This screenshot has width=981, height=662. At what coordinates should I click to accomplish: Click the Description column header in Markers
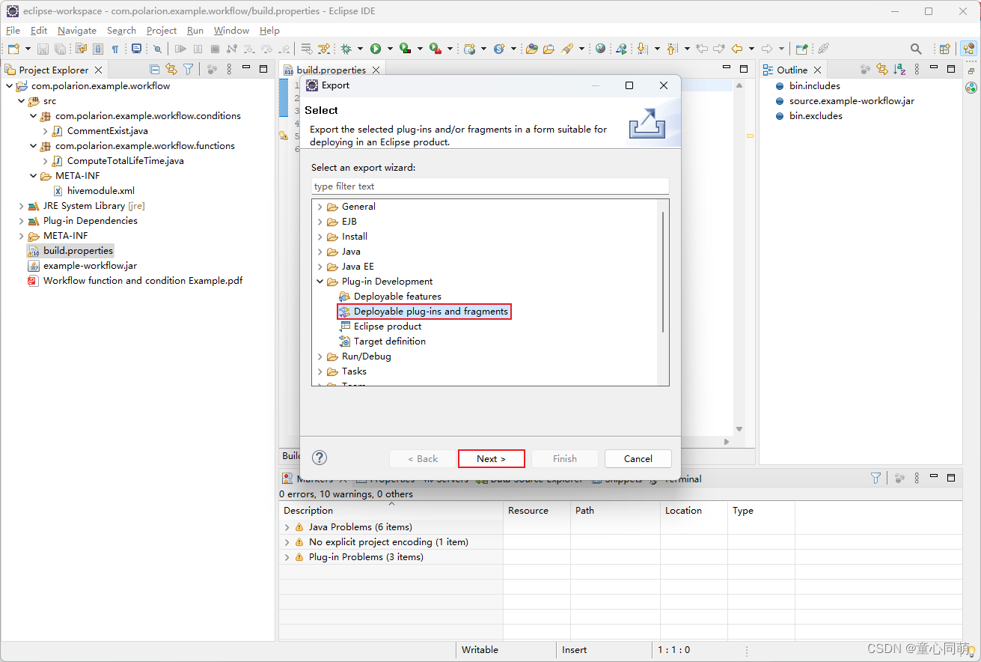[391, 511]
